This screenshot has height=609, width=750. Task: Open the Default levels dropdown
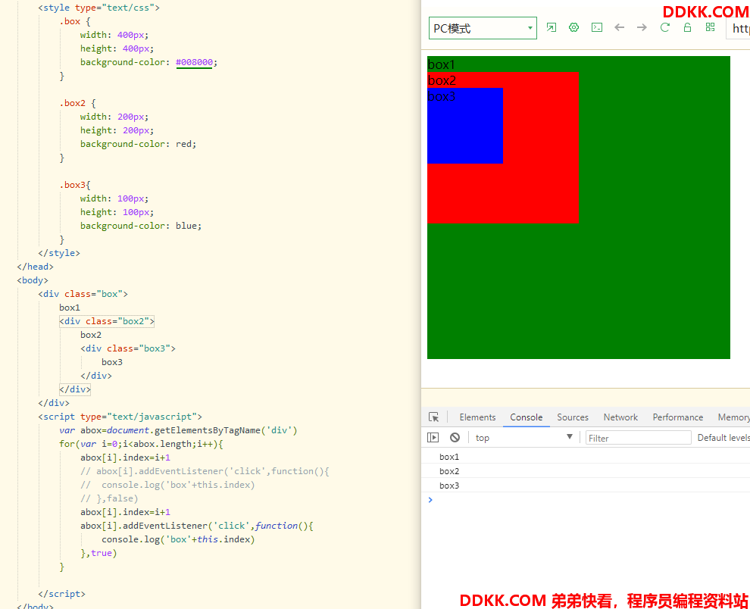pos(723,438)
